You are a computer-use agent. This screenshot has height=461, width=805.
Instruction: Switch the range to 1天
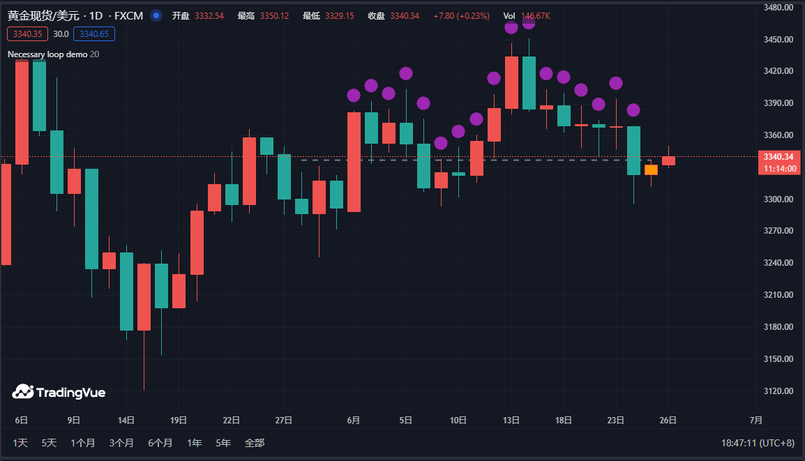click(21, 443)
